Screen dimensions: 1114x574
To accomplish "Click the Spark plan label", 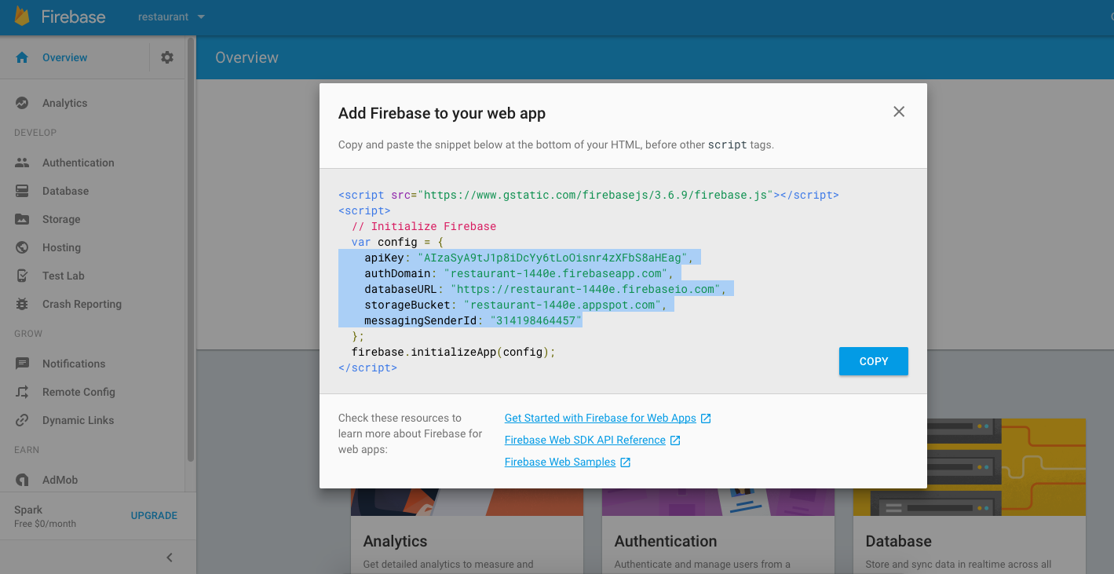I will [28, 510].
